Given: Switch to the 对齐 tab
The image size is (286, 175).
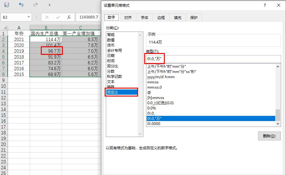Looking at the screenshot, I should pyautogui.click(x=128, y=17).
